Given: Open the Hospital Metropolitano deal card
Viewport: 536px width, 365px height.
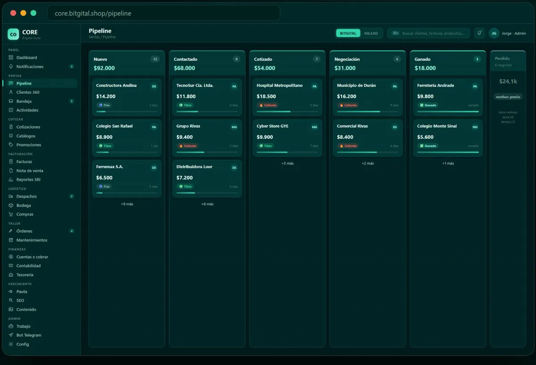Looking at the screenshot, I should click(x=288, y=97).
